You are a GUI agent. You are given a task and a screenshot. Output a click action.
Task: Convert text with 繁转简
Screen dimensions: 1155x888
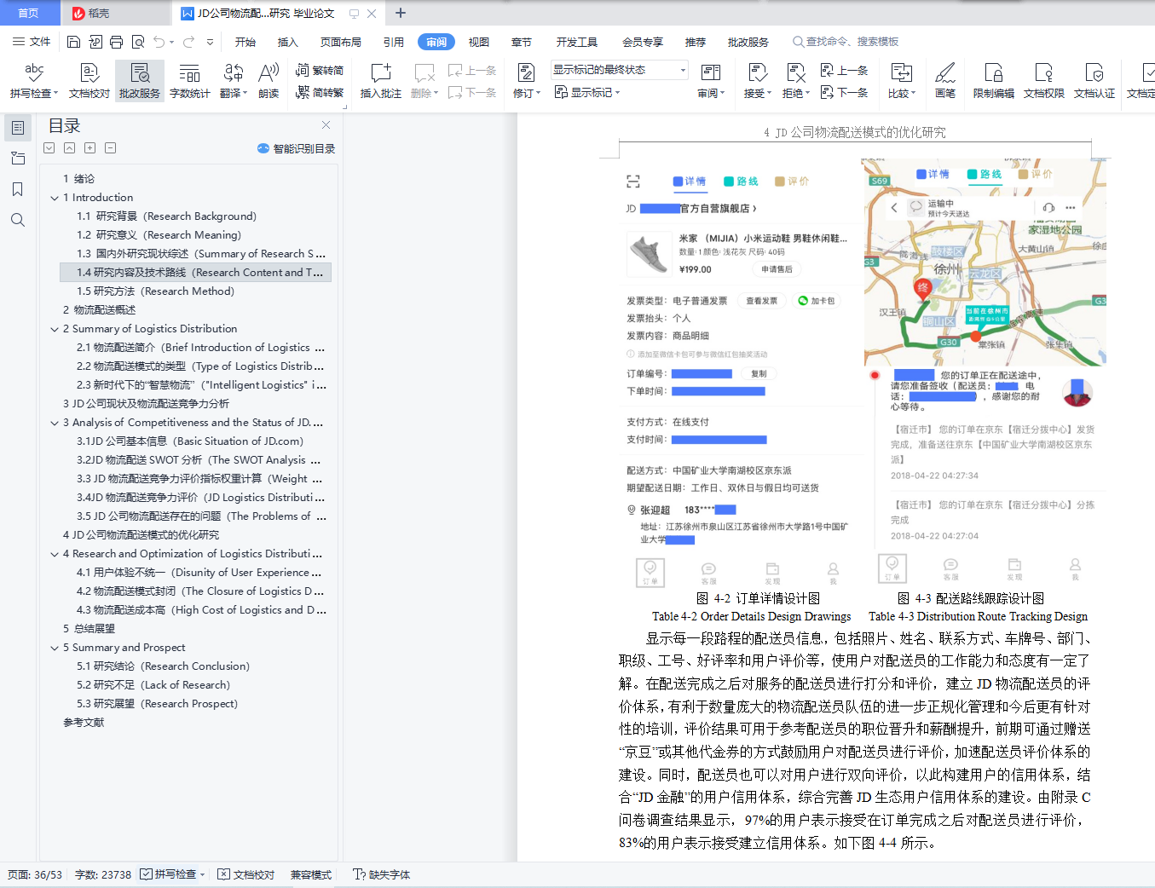(x=320, y=71)
